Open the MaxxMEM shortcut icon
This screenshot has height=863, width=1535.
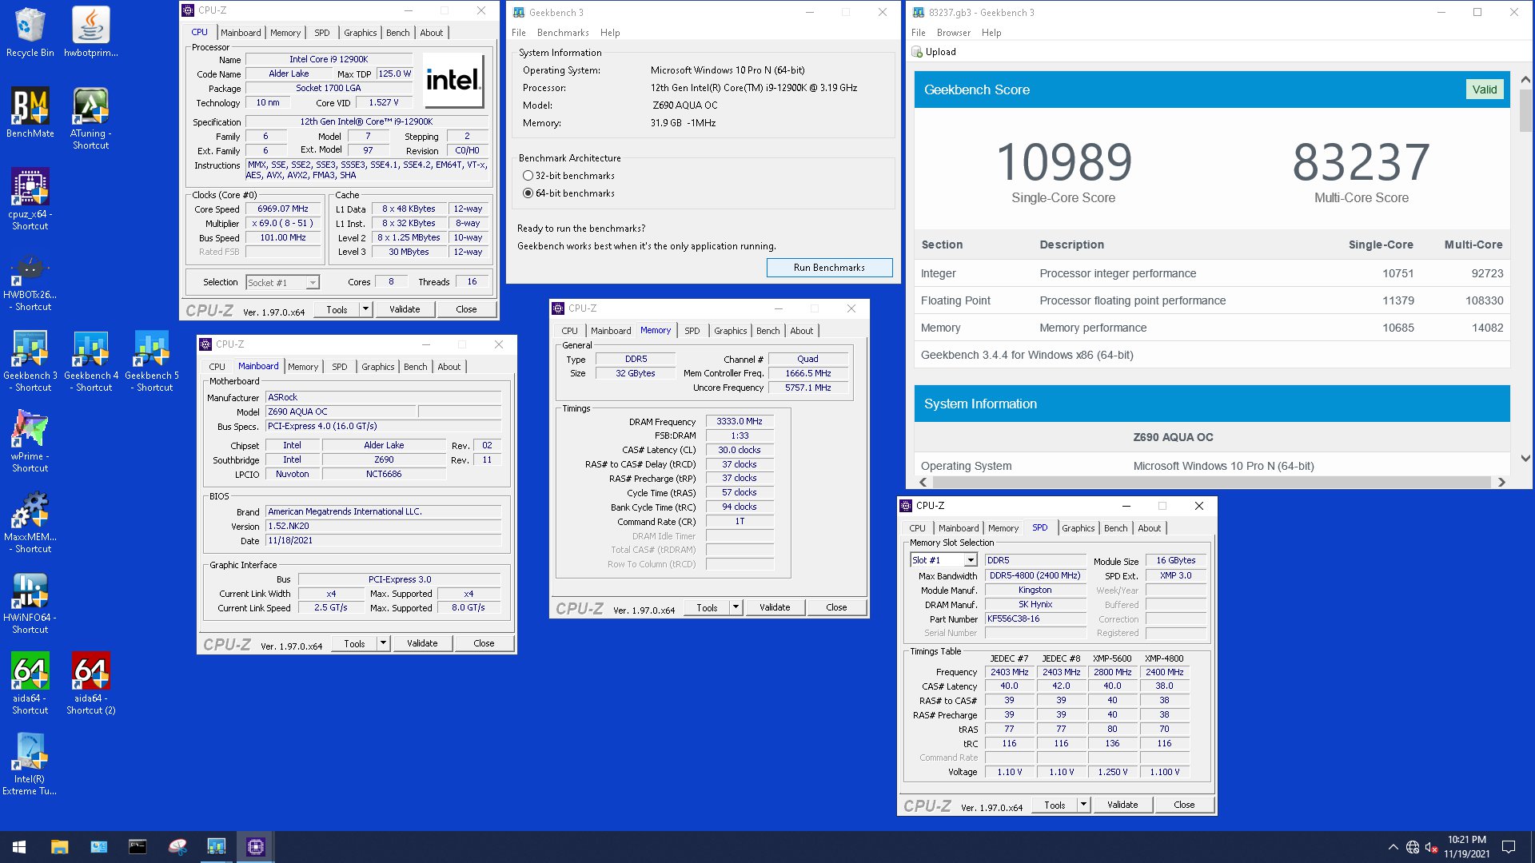[x=30, y=511]
